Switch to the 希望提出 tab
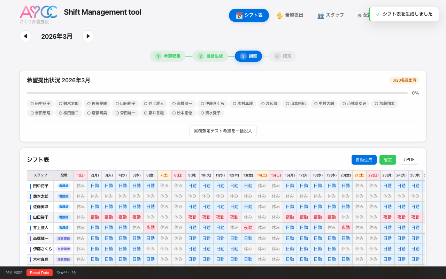This screenshot has height=279, width=446. (290, 15)
